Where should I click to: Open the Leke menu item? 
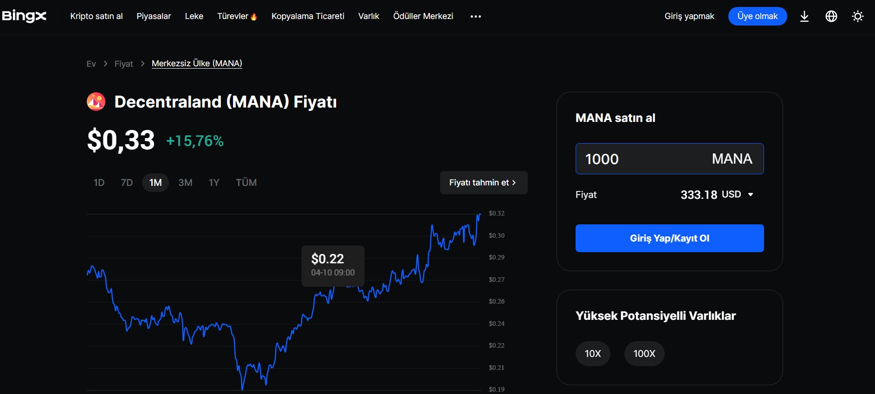[x=194, y=16]
